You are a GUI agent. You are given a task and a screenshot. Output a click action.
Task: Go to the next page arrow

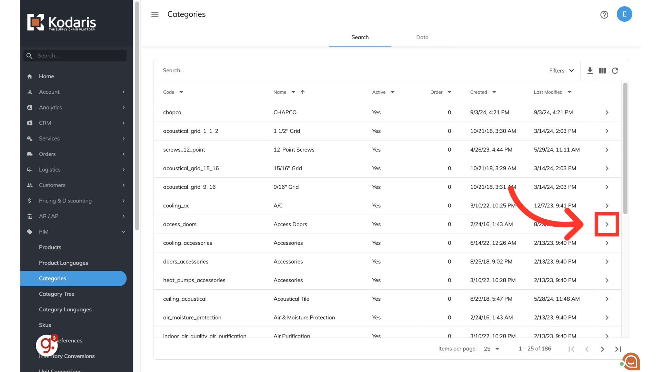(x=602, y=349)
